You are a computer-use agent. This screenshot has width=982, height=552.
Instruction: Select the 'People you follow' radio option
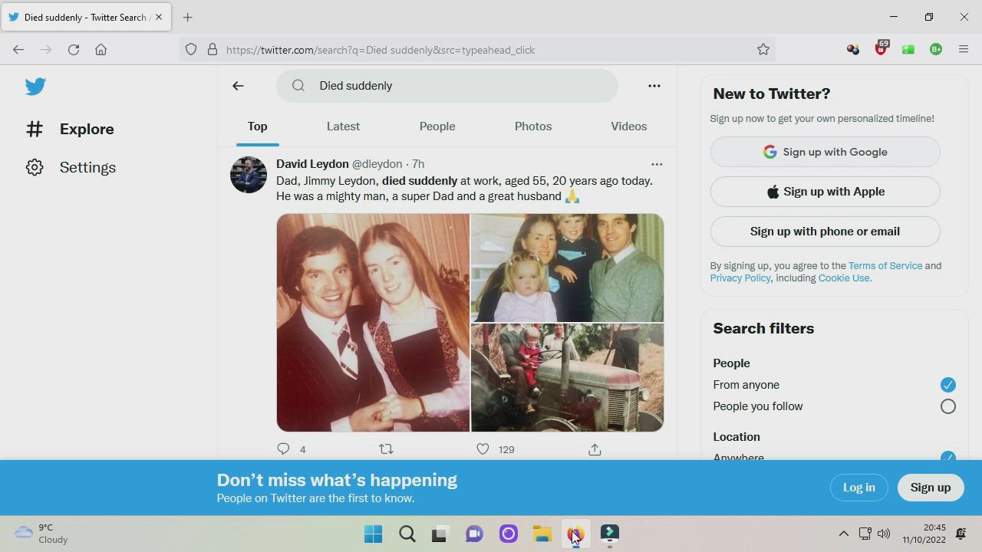(947, 406)
